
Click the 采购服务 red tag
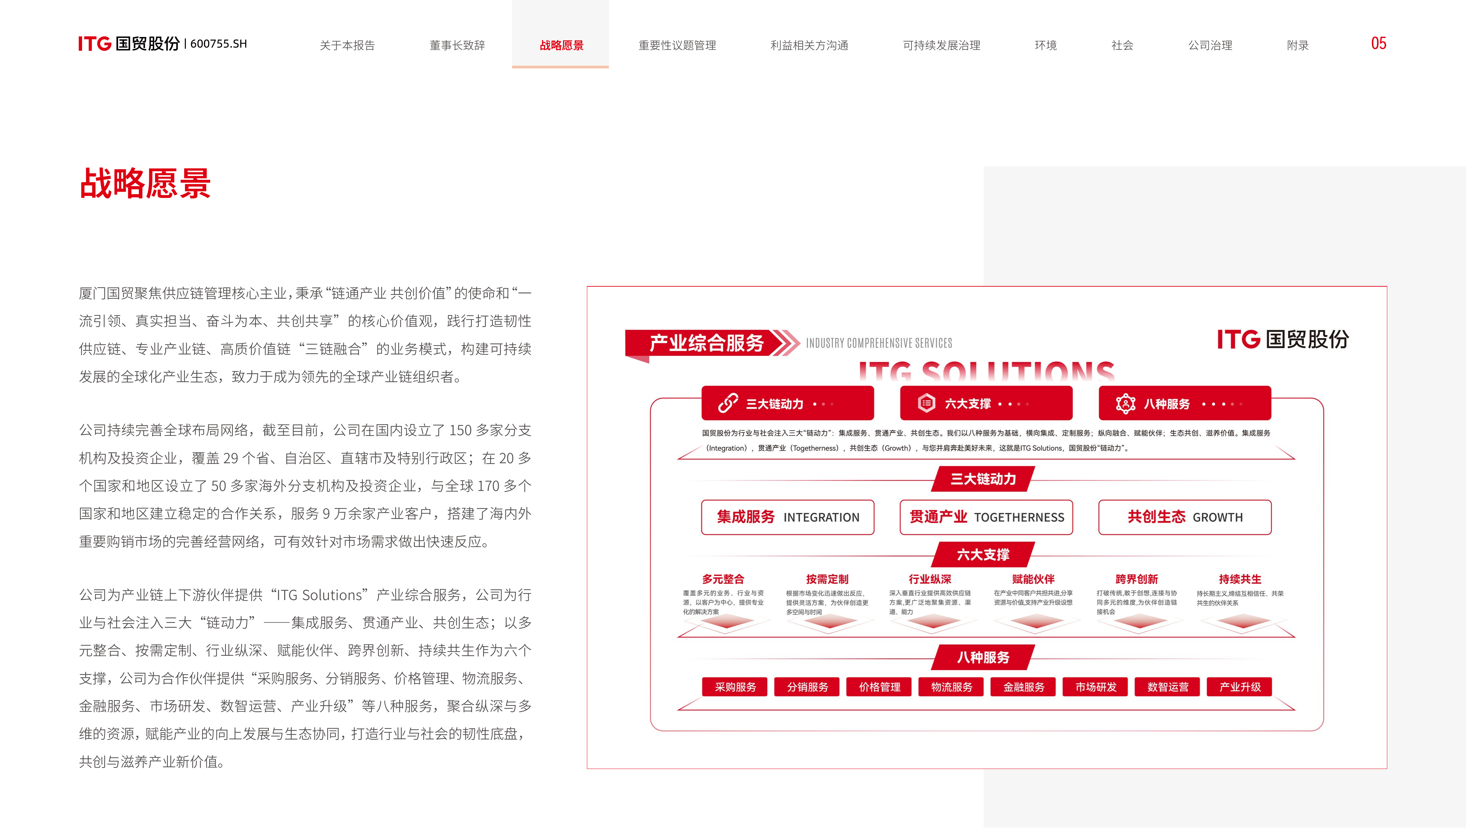735,687
